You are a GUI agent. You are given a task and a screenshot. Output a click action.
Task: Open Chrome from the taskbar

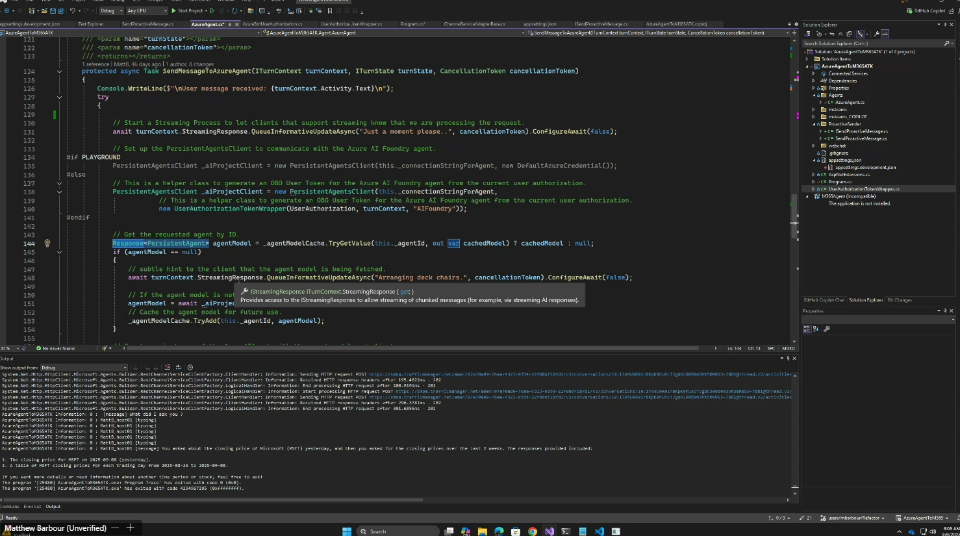tap(533, 531)
